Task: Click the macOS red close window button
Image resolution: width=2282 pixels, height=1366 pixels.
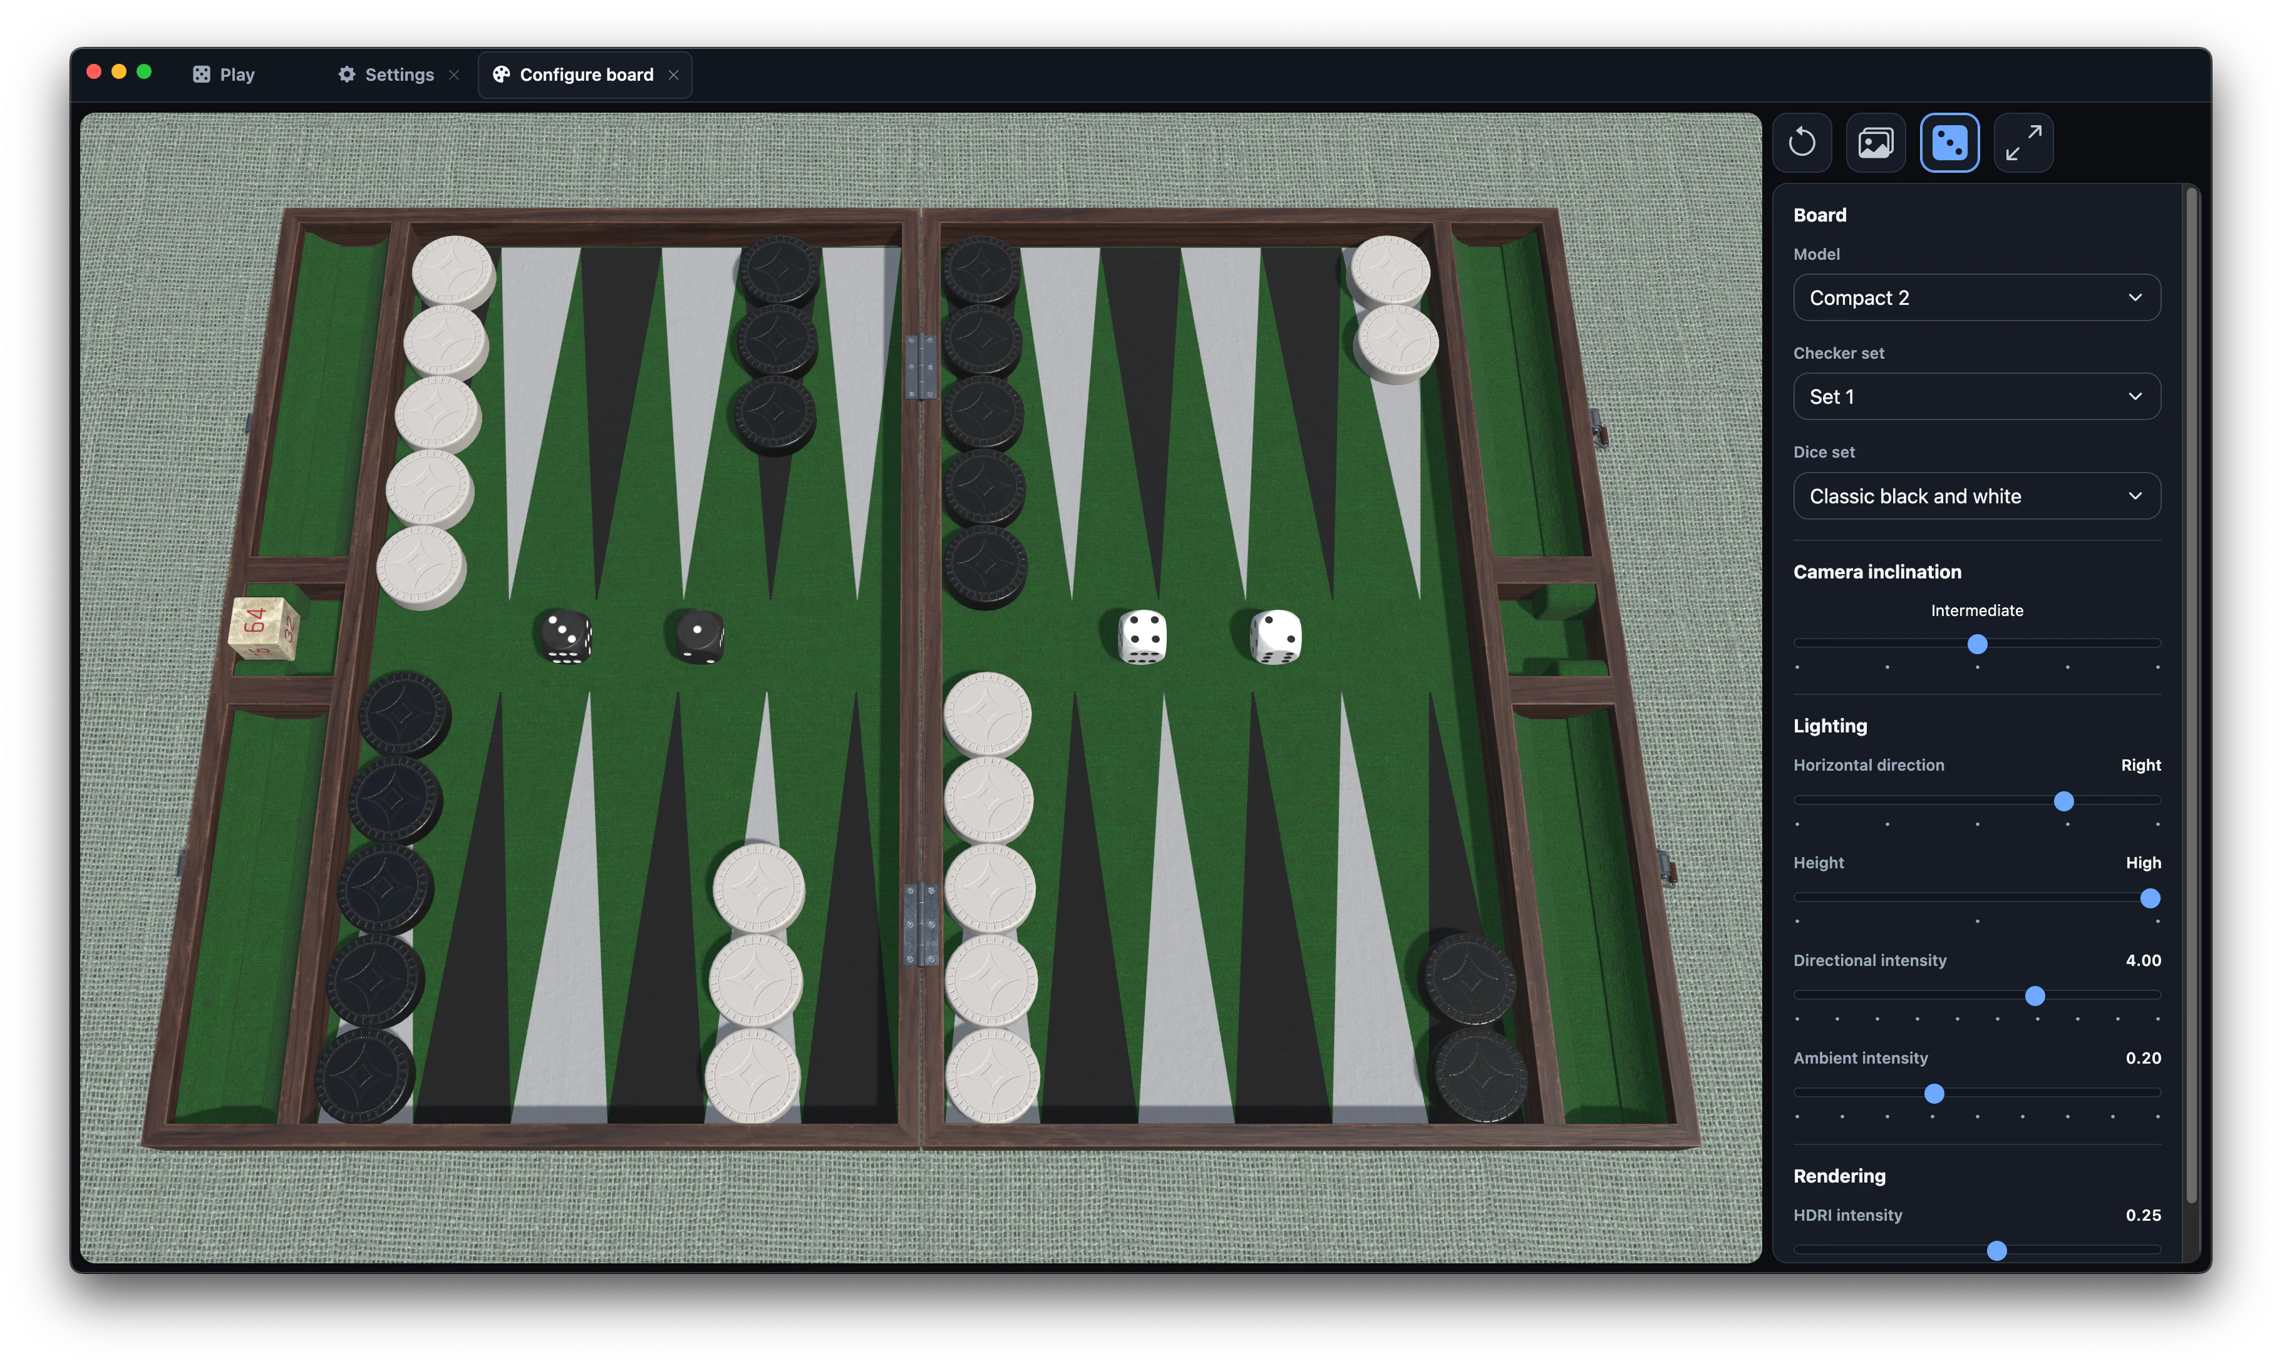Action: coord(94,72)
